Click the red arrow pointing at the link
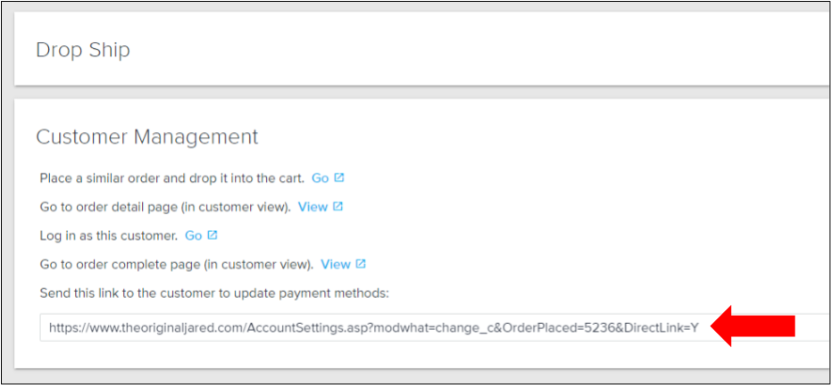The image size is (834, 388). [757, 326]
